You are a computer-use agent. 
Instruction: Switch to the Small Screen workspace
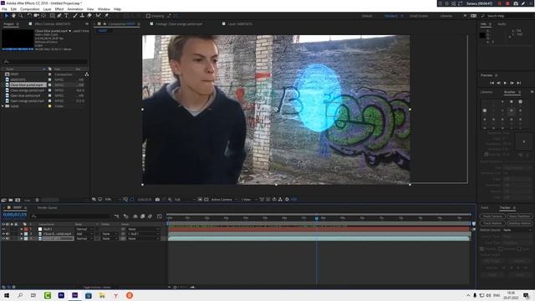(x=419, y=16)
